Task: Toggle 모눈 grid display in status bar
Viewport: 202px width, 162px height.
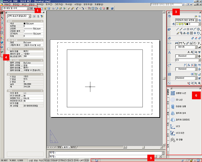Action: (x=36, y=160)
